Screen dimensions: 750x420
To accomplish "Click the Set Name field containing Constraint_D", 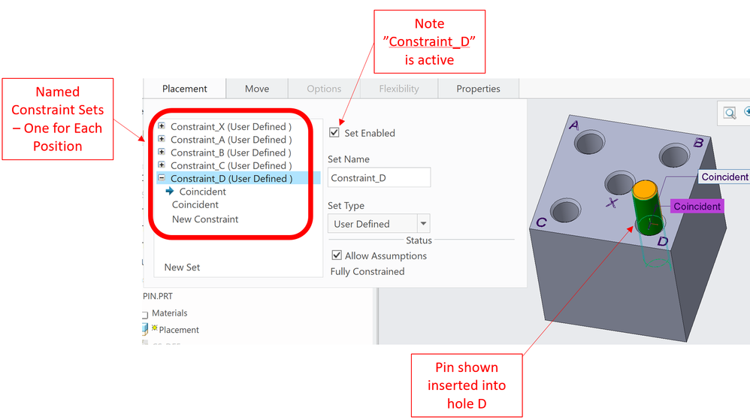I will coord(380,177).
